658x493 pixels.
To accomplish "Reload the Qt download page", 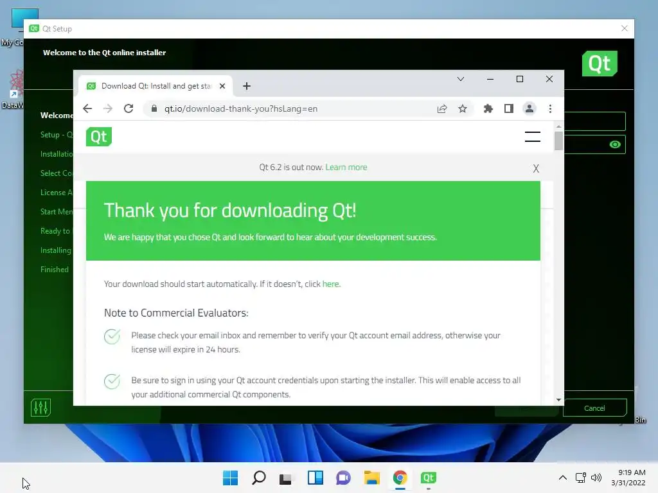I will [129, 108].
